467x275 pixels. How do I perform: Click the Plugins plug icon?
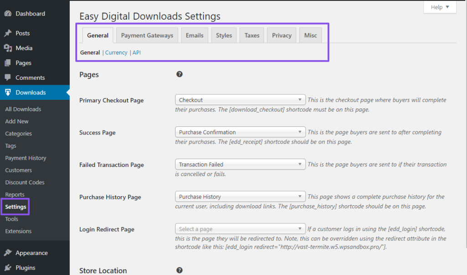tap(8, 268)
